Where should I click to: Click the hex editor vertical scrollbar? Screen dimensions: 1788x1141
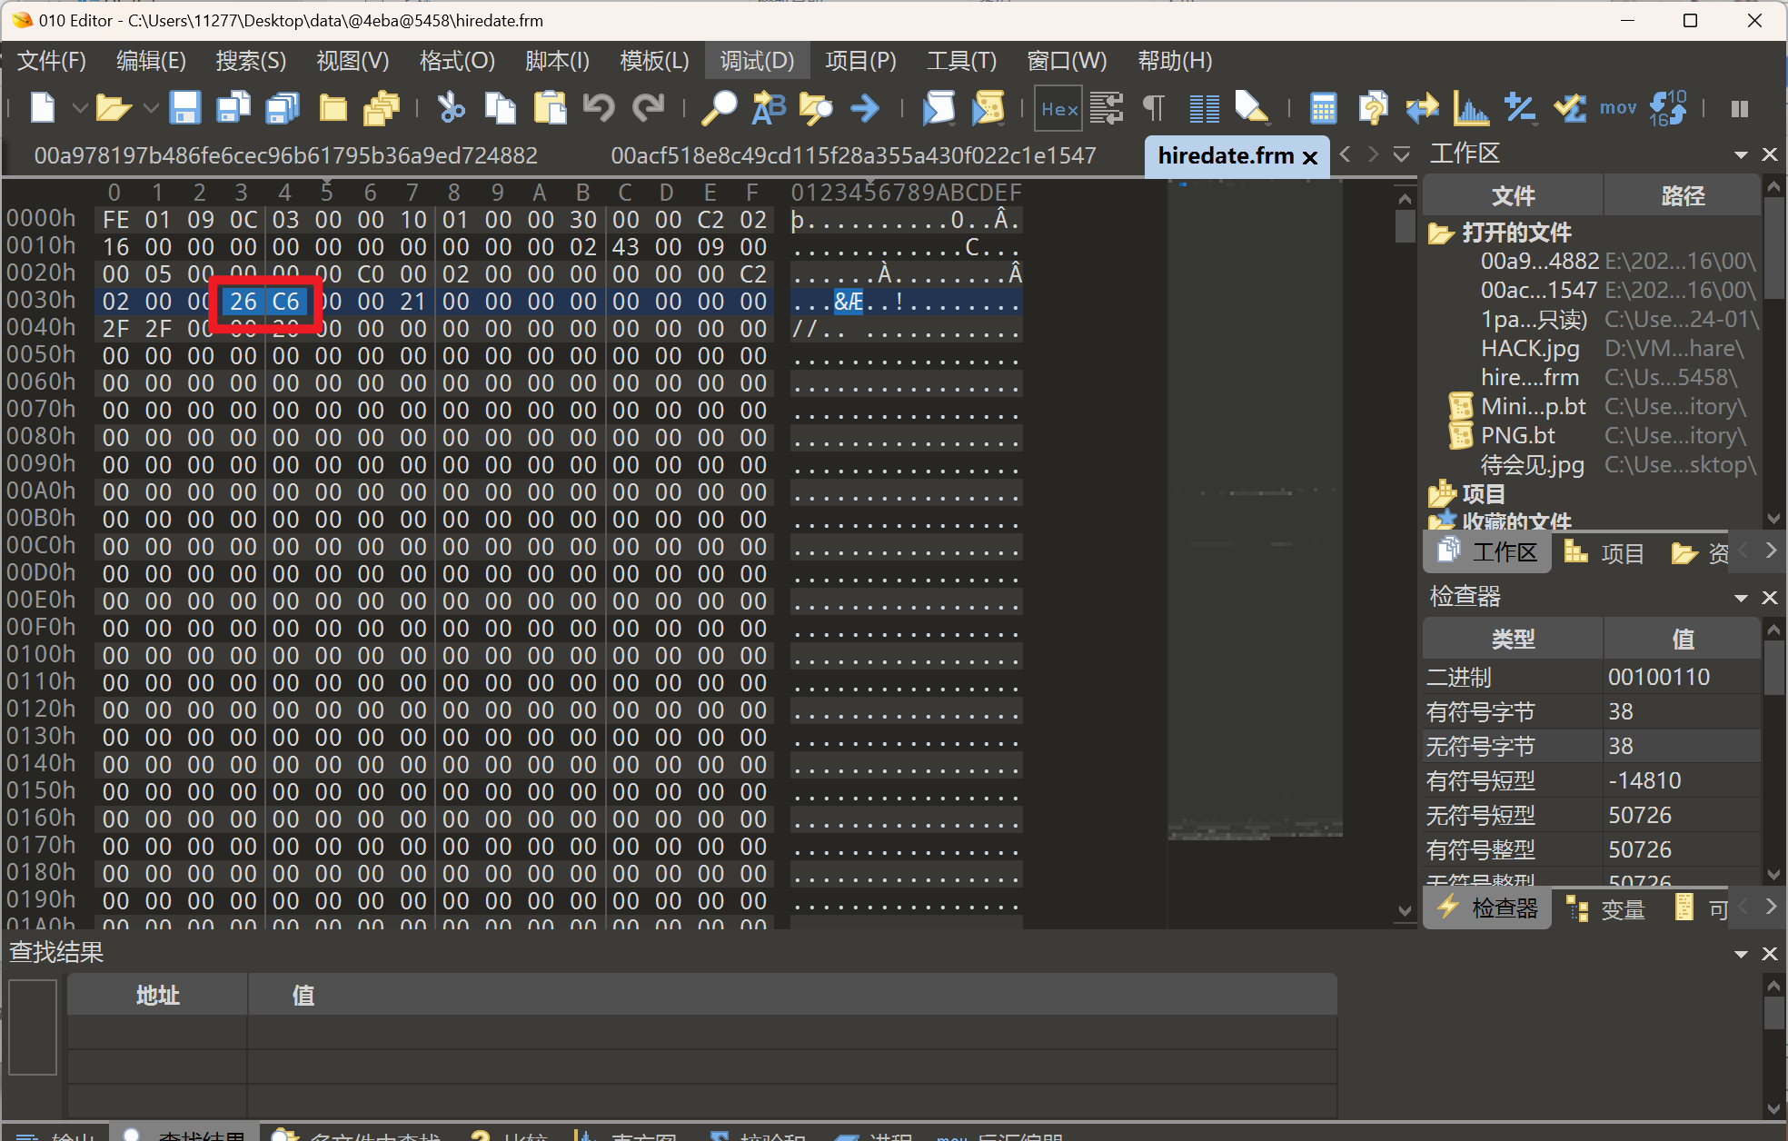[1405, 554]
